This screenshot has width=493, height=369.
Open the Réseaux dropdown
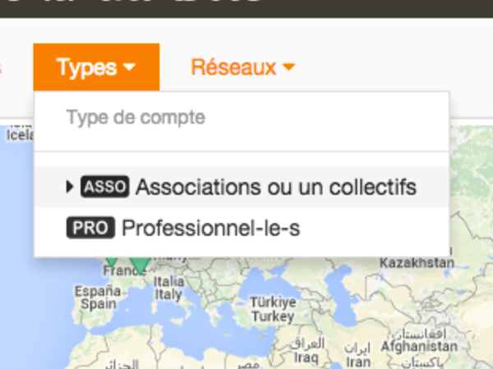[x=242, y=67]
